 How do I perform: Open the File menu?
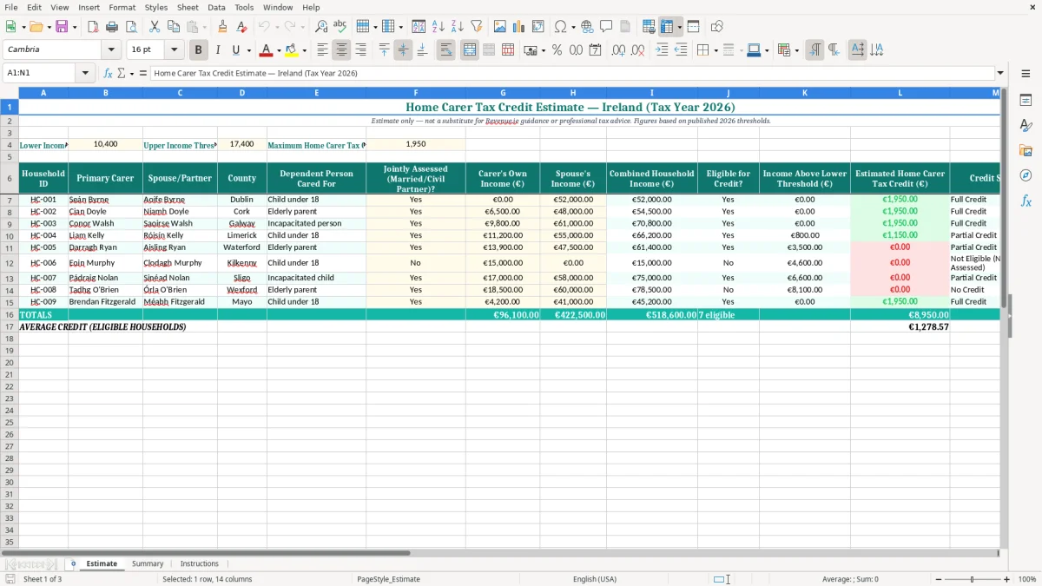click(11, 7)
